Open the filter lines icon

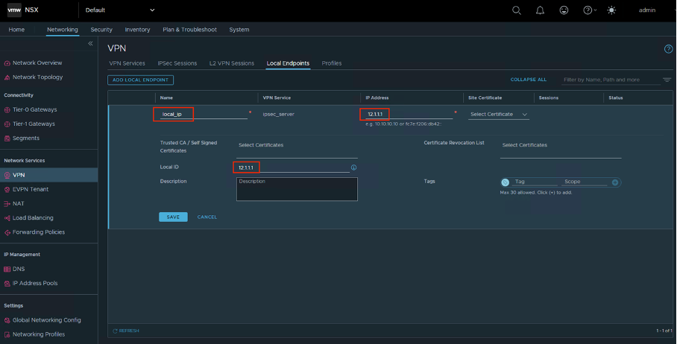point(667,80)
